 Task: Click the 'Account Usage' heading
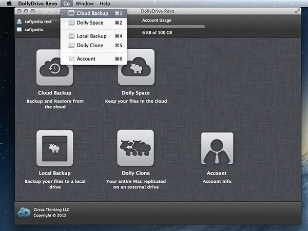coord(157,20)
